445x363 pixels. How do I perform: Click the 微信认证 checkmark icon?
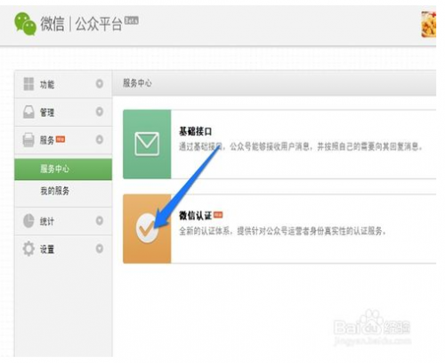click(147, 228)
